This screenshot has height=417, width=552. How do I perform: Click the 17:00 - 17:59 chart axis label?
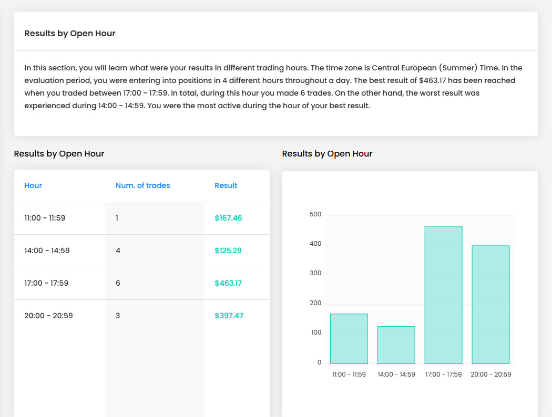[443, 374]
